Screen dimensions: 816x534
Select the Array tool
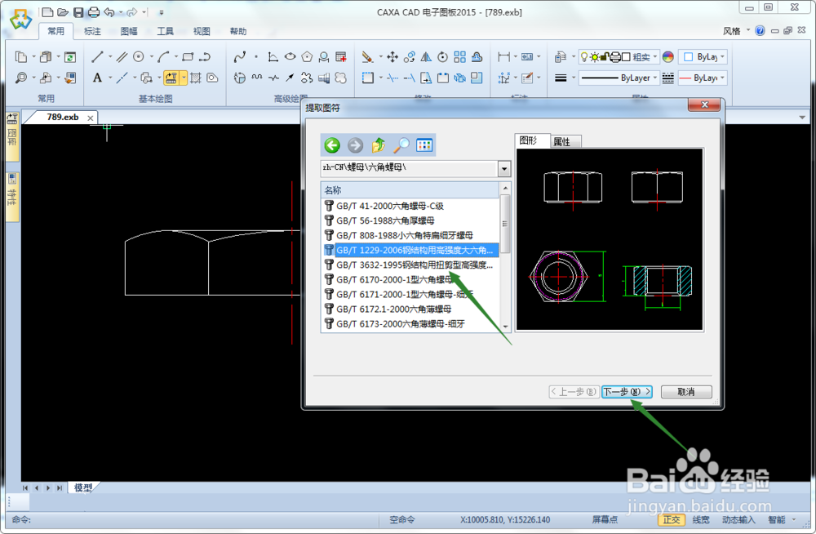pos(460,57)
